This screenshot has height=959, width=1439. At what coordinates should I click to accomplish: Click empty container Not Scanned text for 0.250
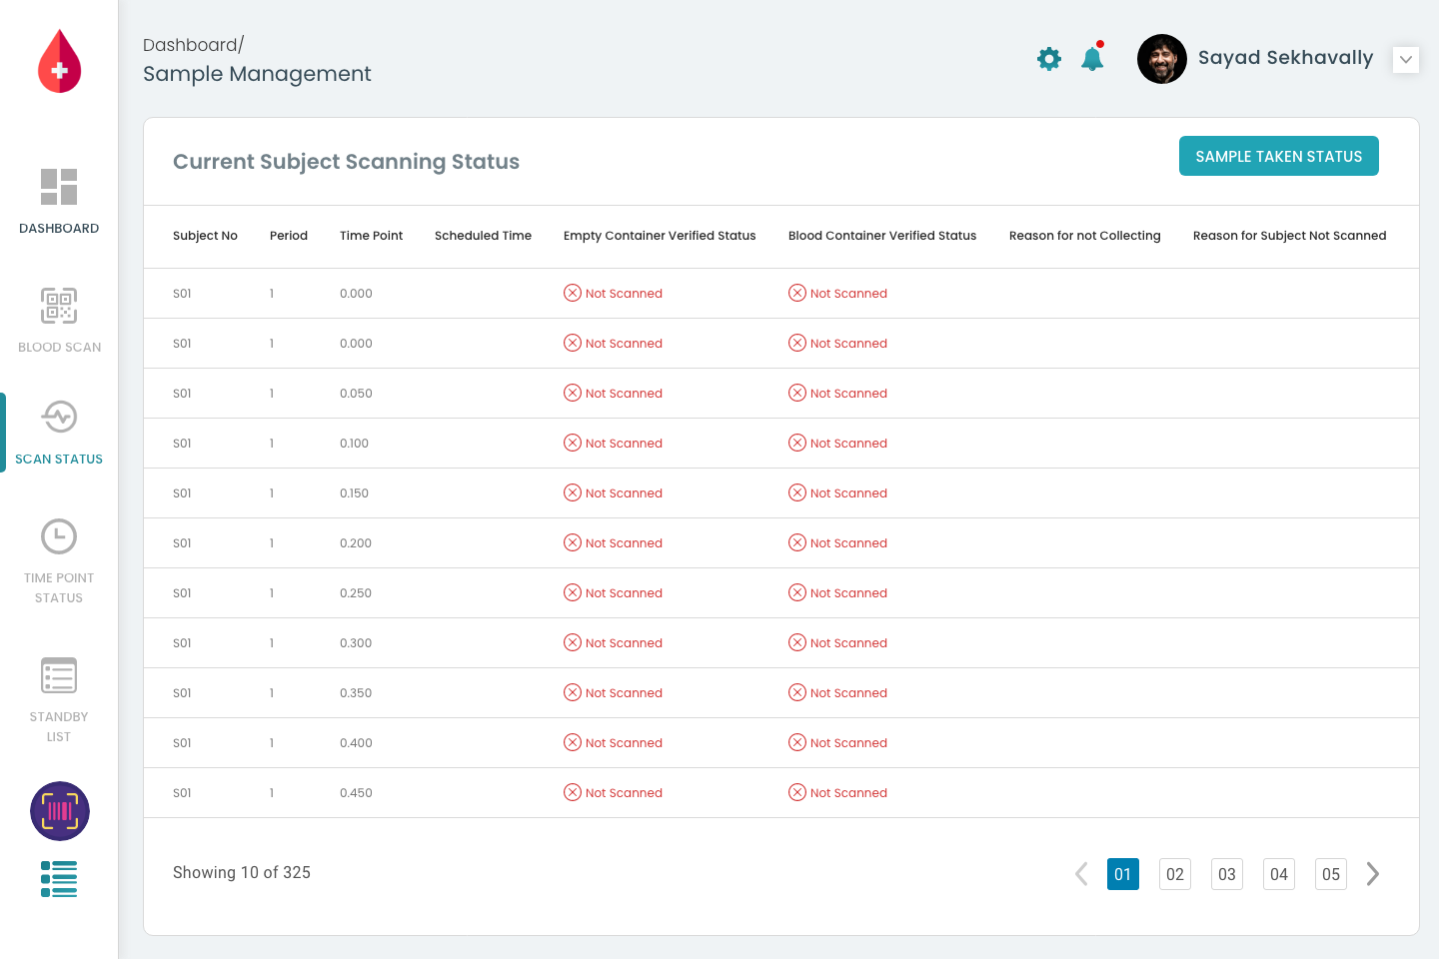click(x=624, y=593)
